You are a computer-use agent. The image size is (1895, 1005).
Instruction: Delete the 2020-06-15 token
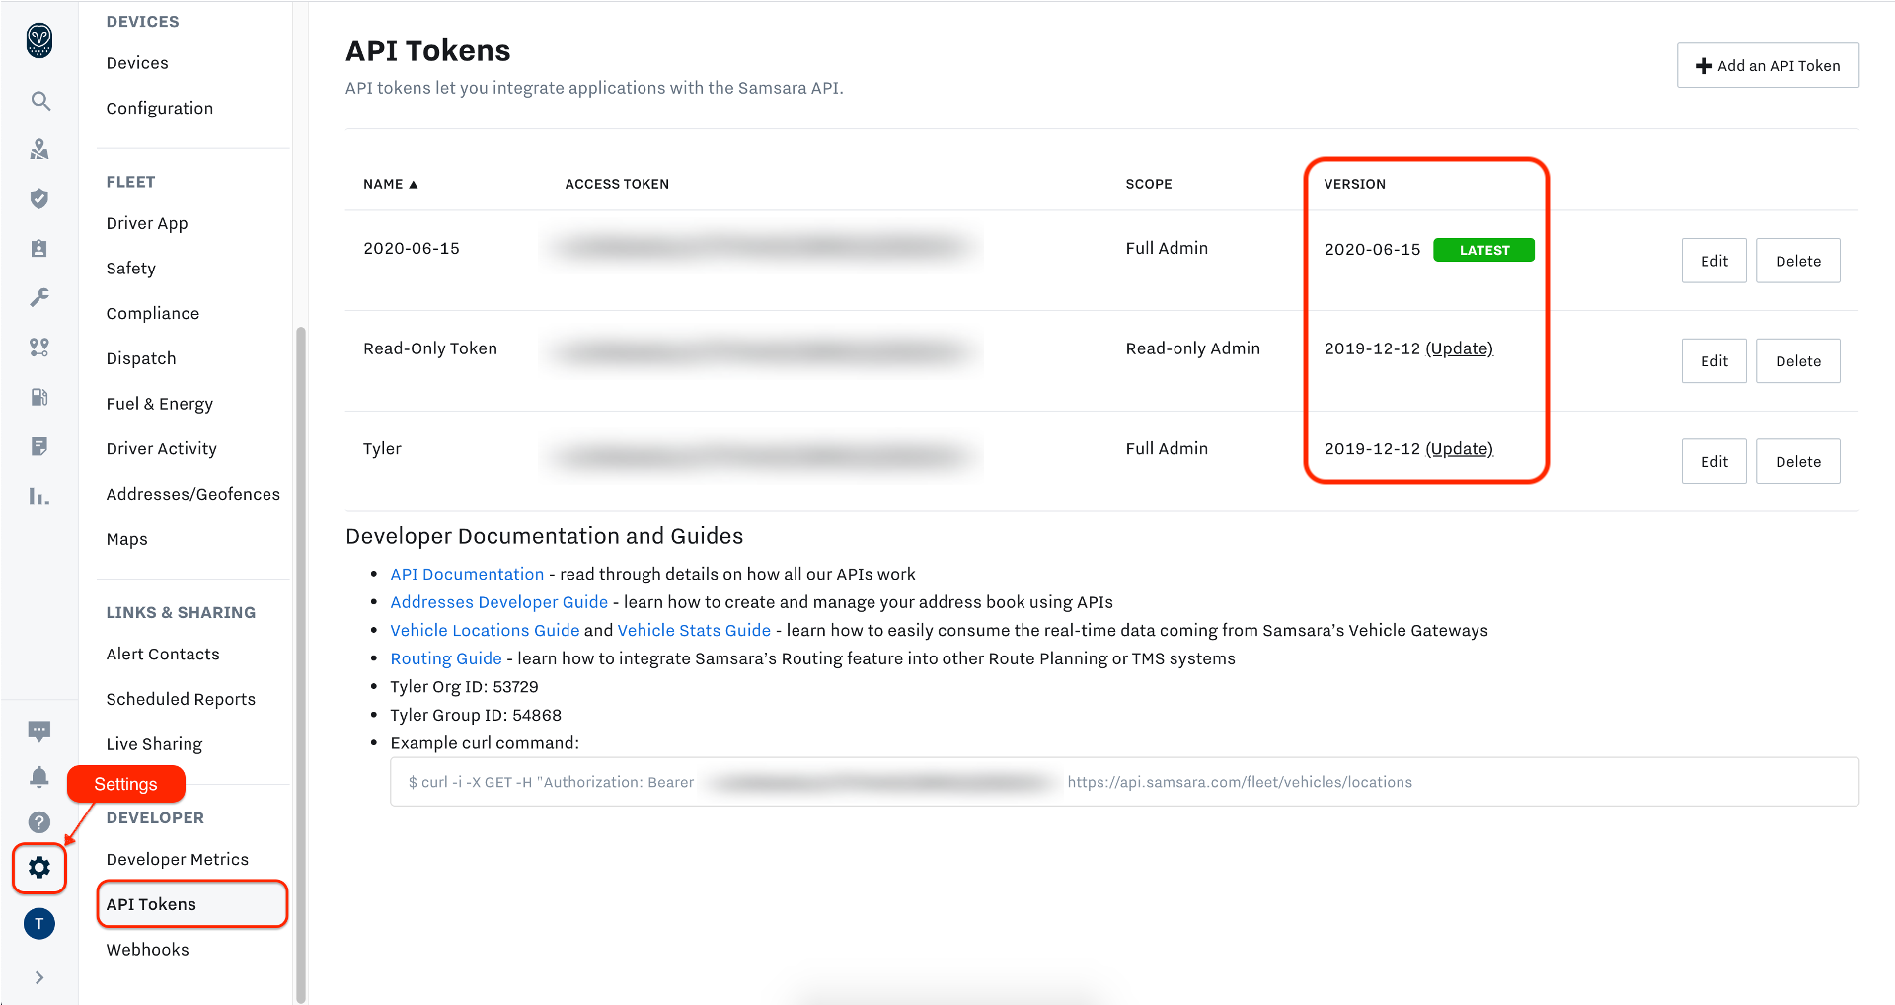[1798, 261]
